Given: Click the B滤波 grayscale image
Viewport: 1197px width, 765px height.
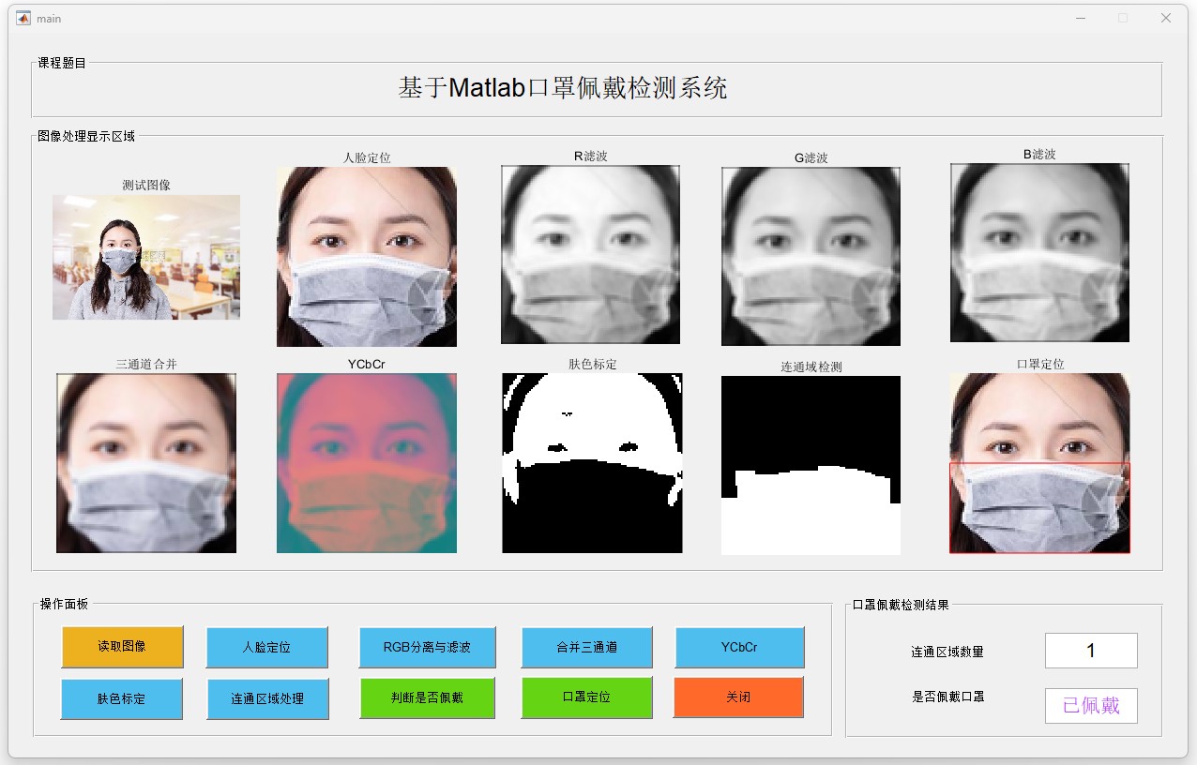Looking at the screenshot, I should point(1039,252).
